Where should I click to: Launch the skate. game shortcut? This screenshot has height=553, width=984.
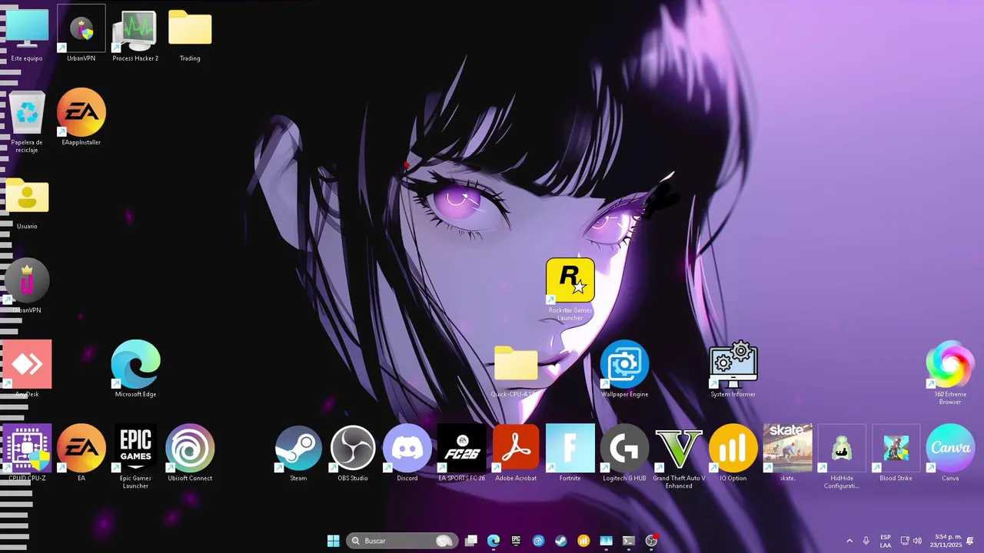[x=787, y=453]
